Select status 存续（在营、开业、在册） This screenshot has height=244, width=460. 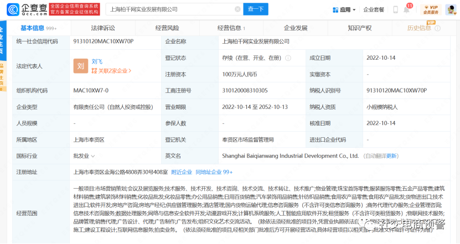click(x=252, y=58)
